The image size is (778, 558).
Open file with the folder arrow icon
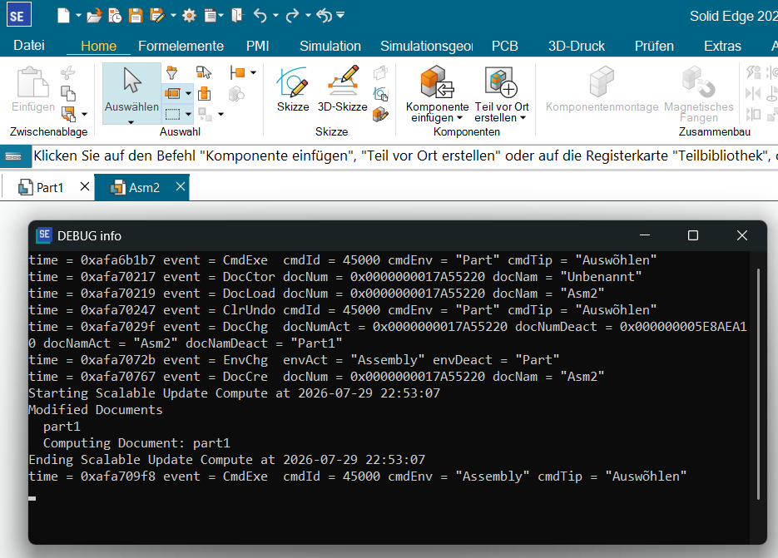[x=94, y=16]
